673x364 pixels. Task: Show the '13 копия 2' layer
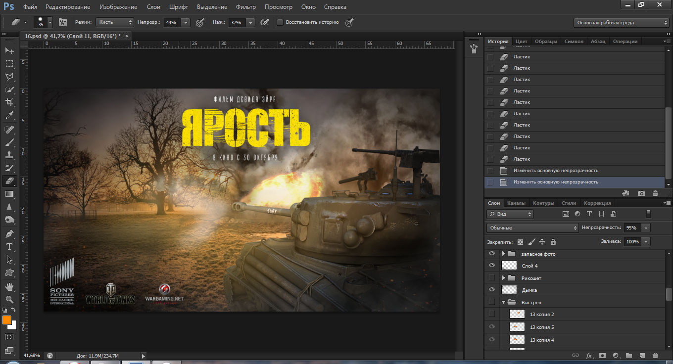(x=491, y=314)
